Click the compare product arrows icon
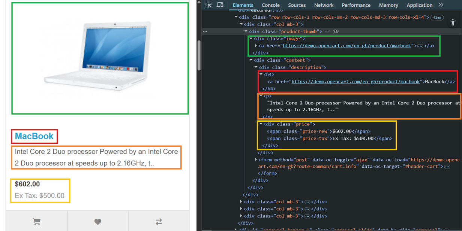The height and width of the screenshot is (231, 462). 159,222
